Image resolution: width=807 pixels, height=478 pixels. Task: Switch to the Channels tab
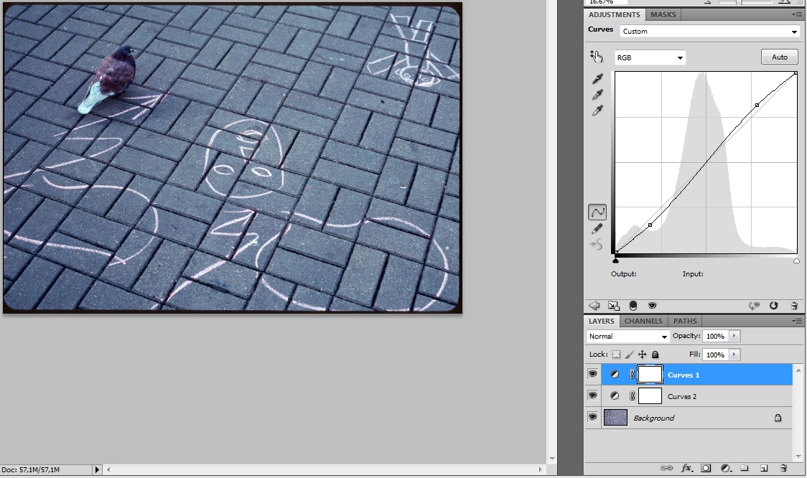(x=643, y=321)
